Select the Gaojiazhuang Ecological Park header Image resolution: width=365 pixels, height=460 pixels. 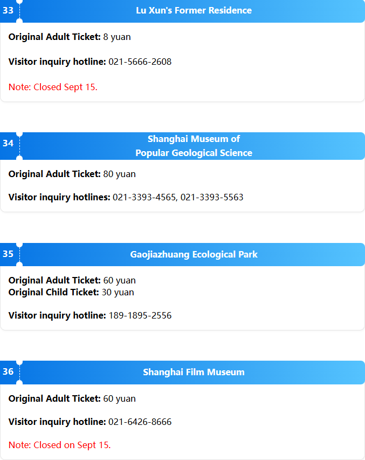[194, 254]
